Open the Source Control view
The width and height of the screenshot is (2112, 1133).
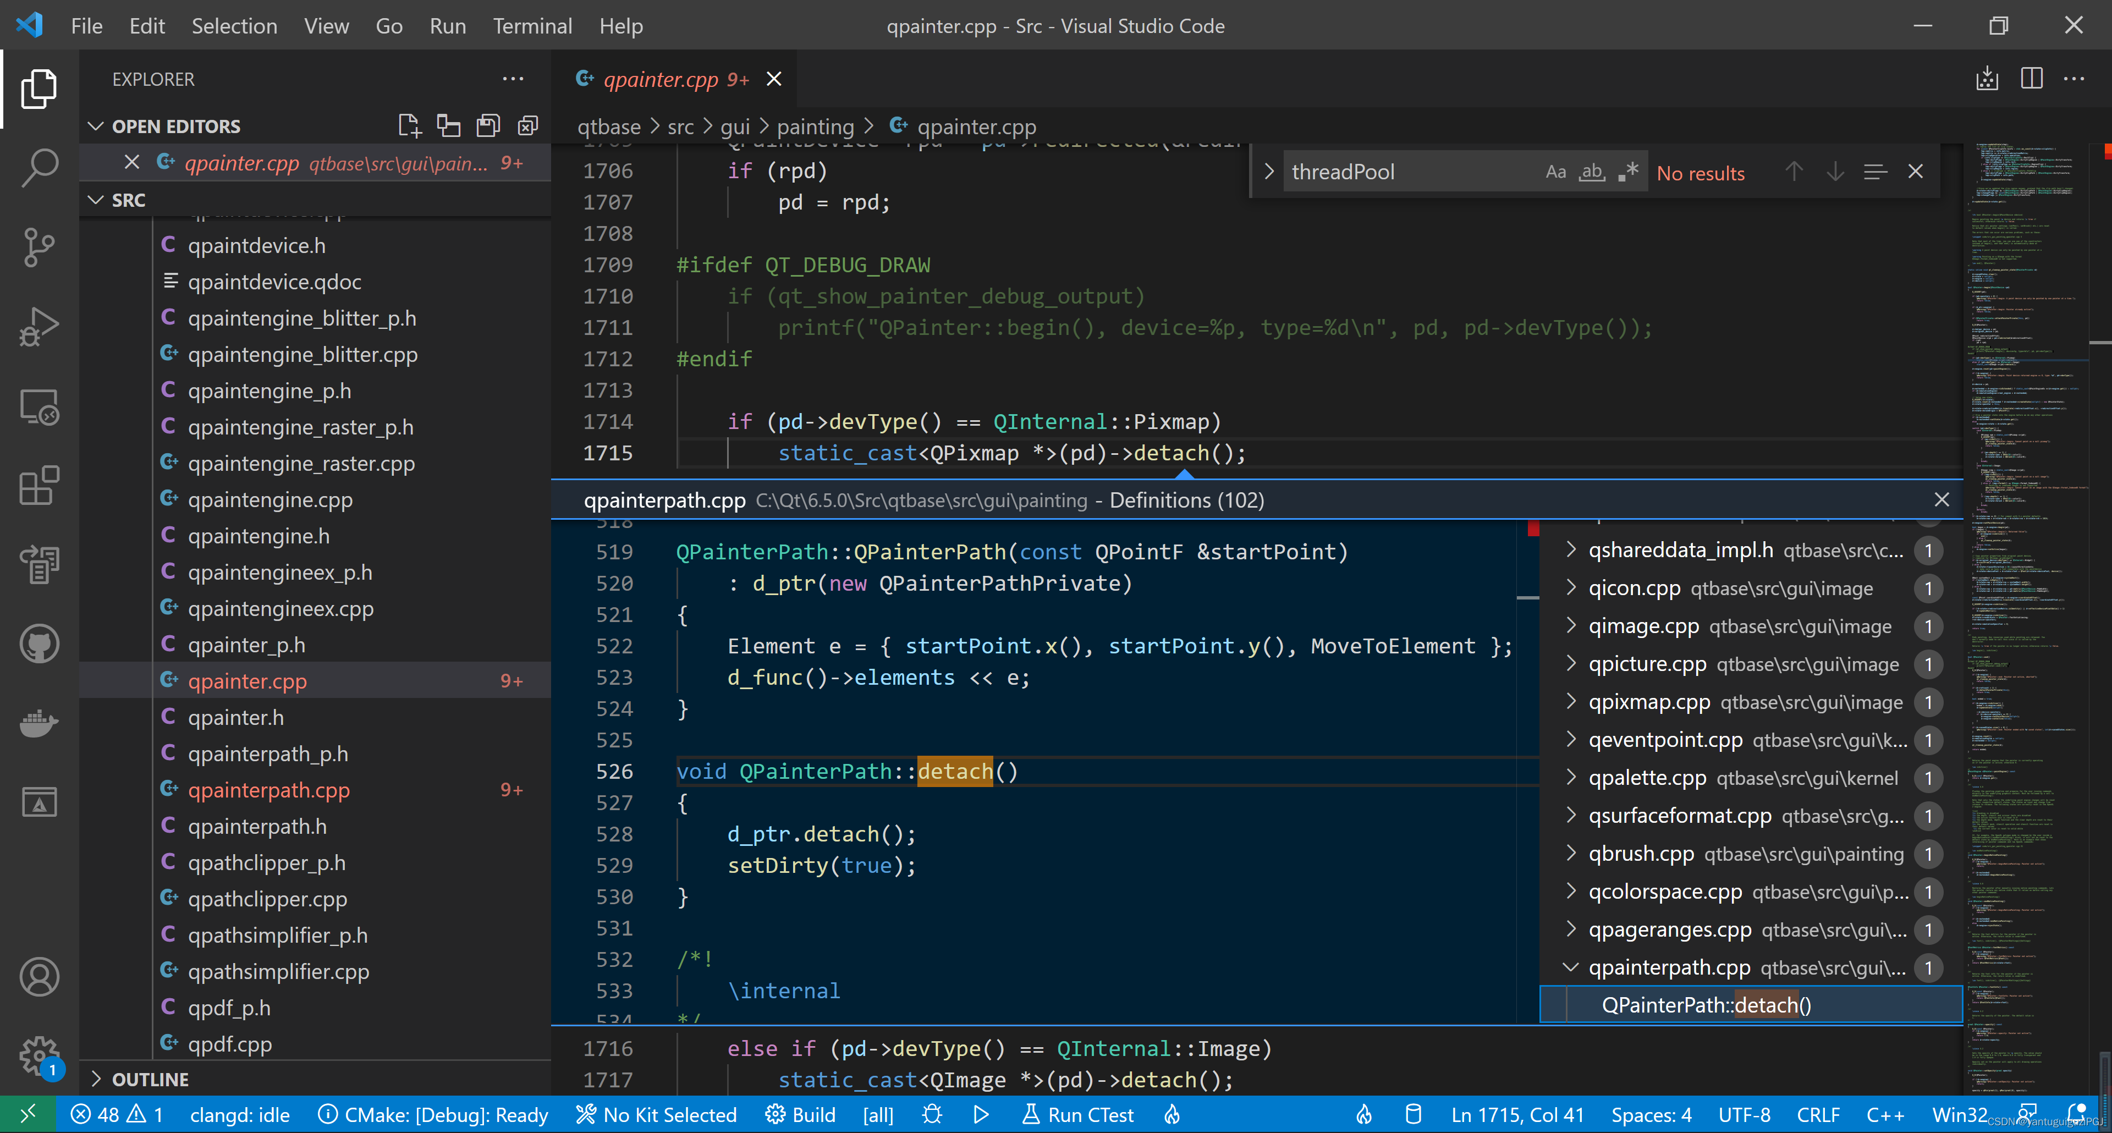click(x=38, y=247)
